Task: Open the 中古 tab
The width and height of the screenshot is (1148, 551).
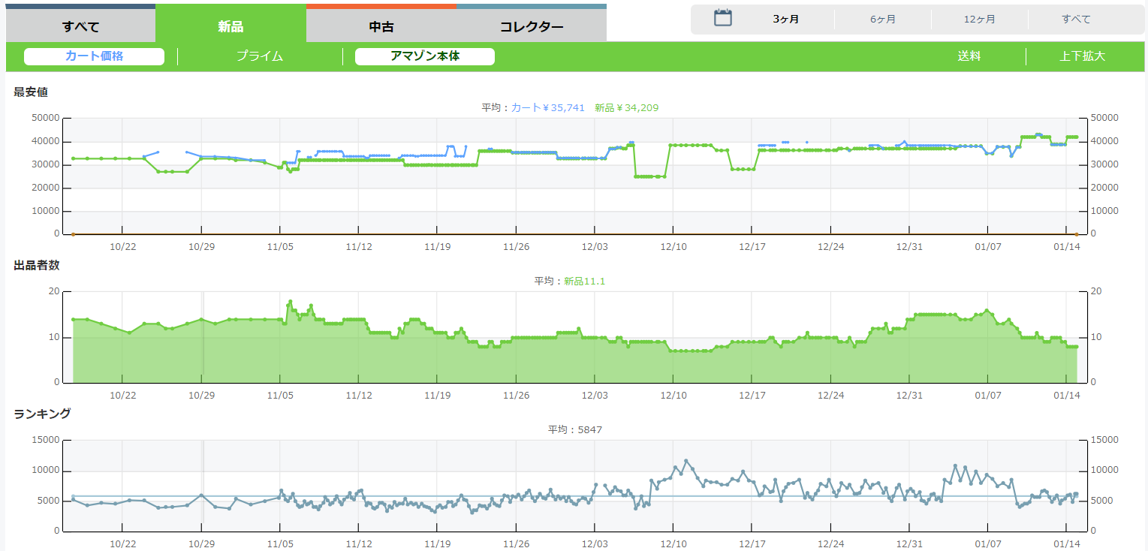Action: [x=381, y=27]
